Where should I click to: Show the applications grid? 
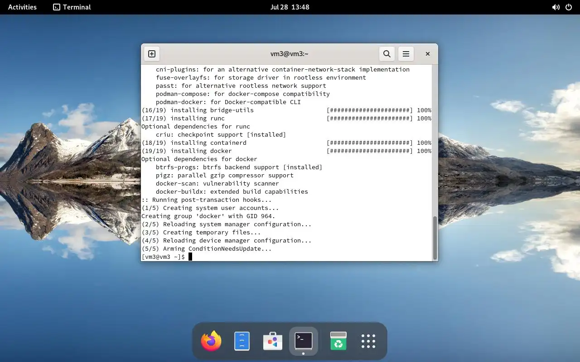pos(368,341)
